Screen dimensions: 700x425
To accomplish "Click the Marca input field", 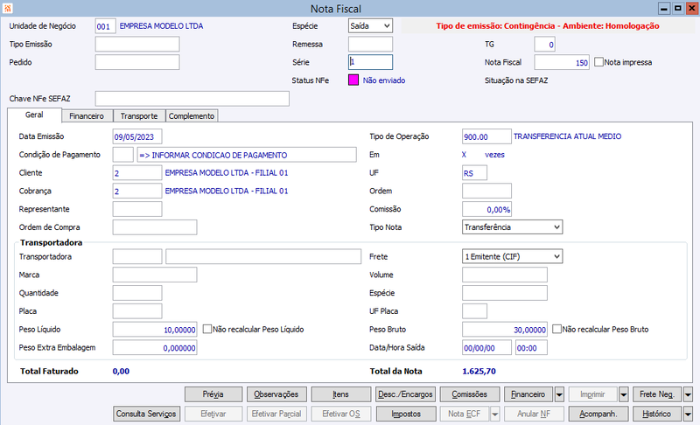I will pyautogui.click(x=155, y=275).
